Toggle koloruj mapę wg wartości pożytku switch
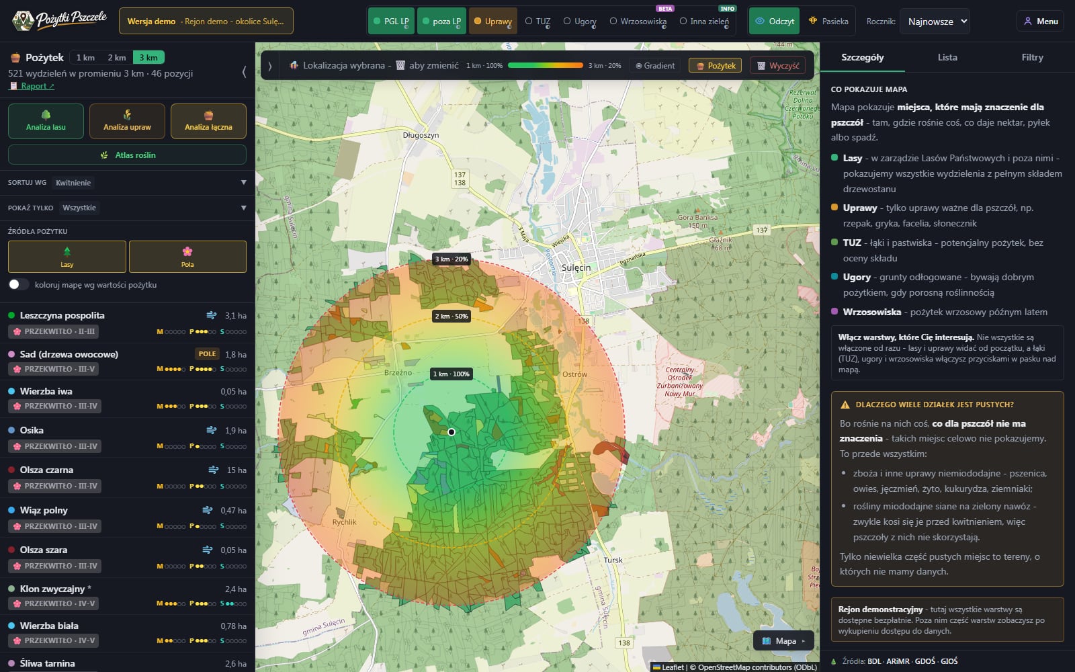This screenshot has width=1075, height=672. pyautogui.click(x=19, y=284)
